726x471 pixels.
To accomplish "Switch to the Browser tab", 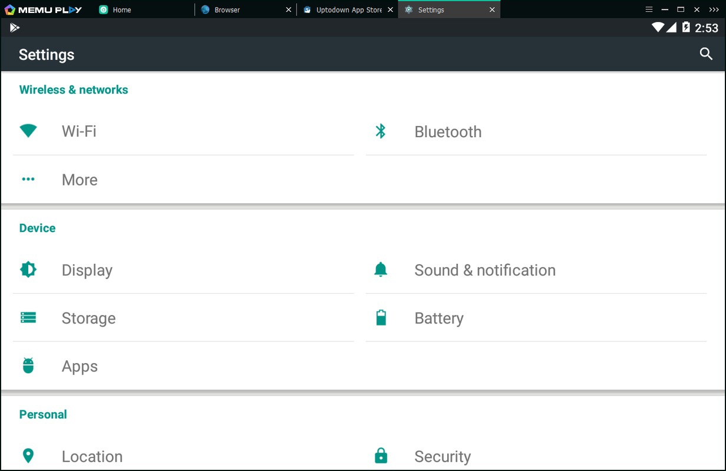I will (245, 9).
